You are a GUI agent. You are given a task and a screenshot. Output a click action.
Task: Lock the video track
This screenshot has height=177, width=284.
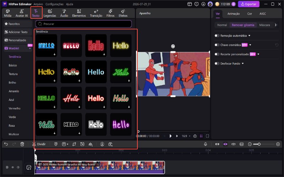pyautogui.click(x=7, y=167)
